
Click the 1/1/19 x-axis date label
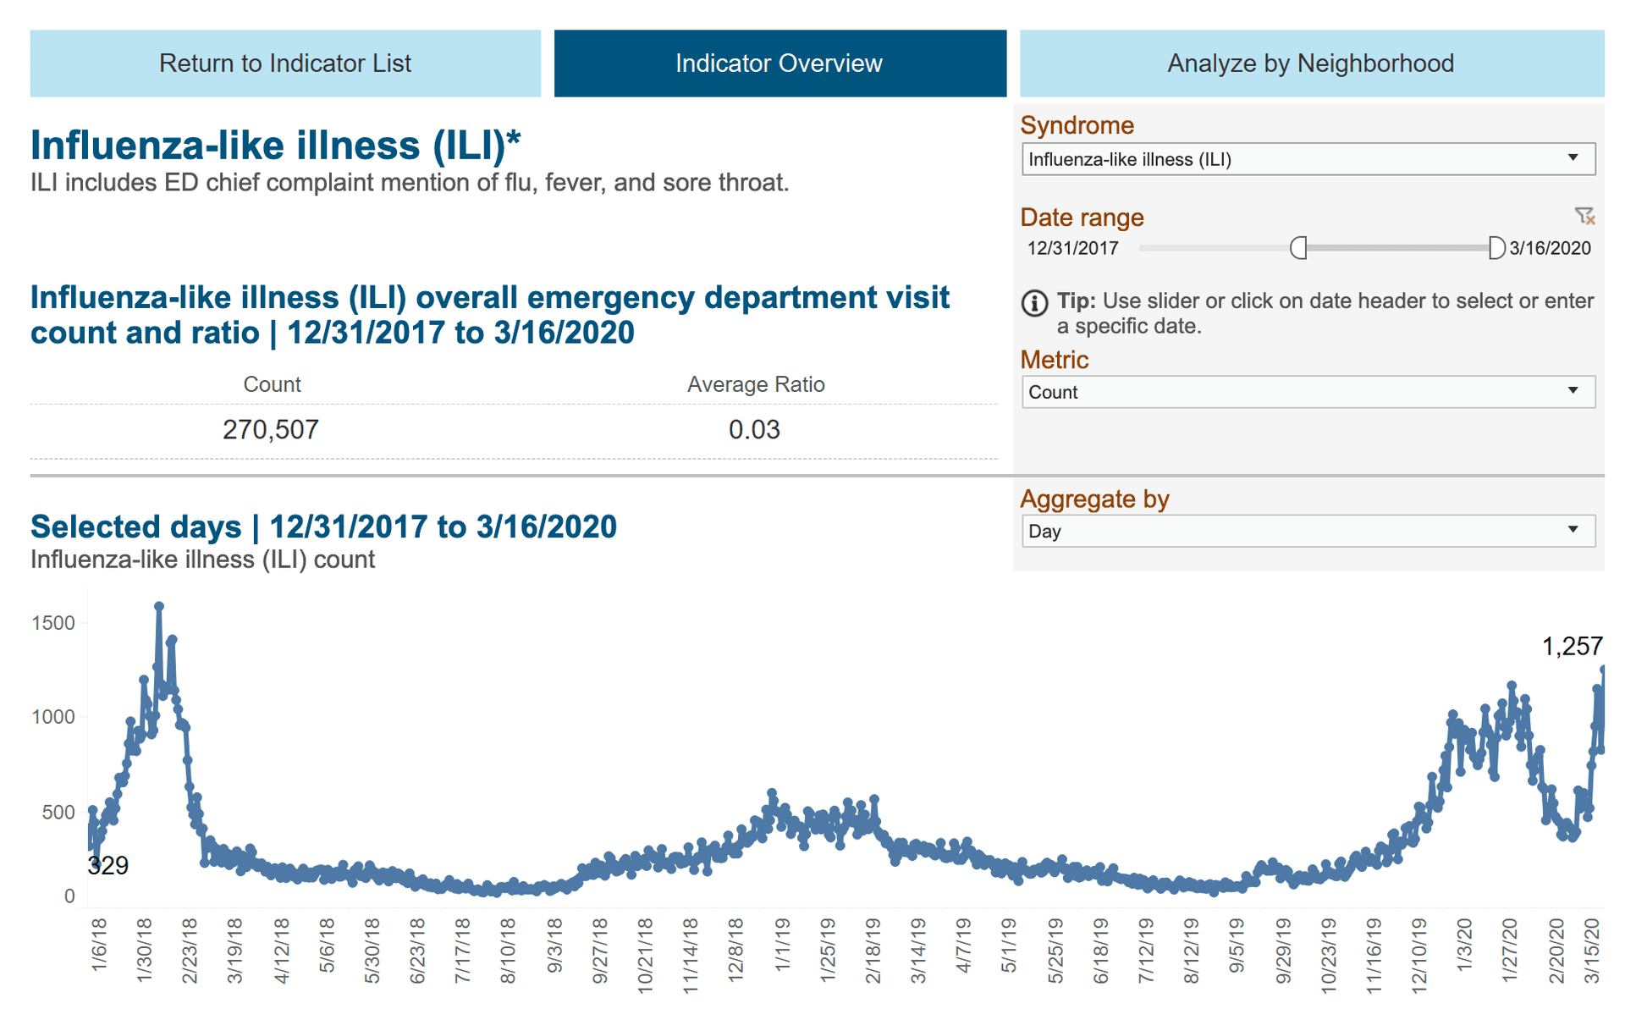click(781, 944)
